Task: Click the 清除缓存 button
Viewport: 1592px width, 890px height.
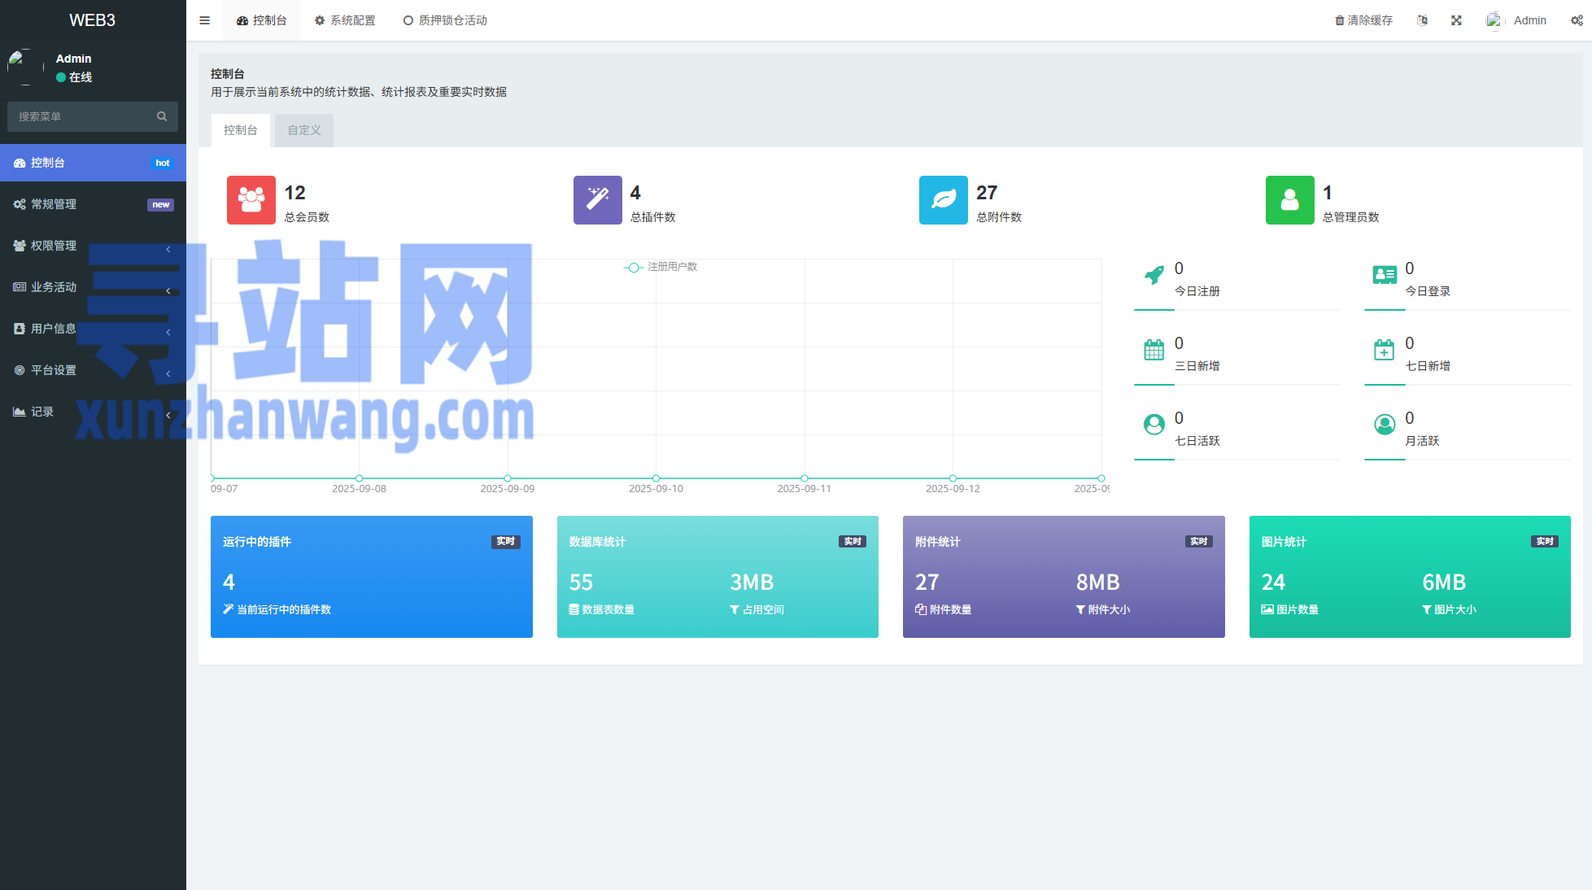Action: pyautogui.click(x=1363, y=20)
